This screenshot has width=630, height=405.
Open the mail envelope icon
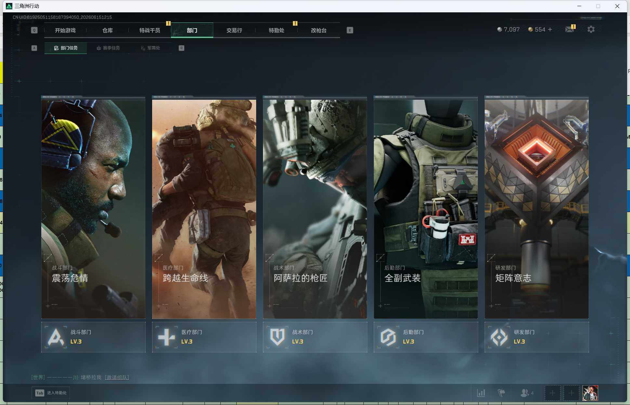[570, 30]
